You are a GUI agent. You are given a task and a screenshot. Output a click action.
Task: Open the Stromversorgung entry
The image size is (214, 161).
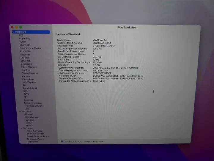(33, 103)
